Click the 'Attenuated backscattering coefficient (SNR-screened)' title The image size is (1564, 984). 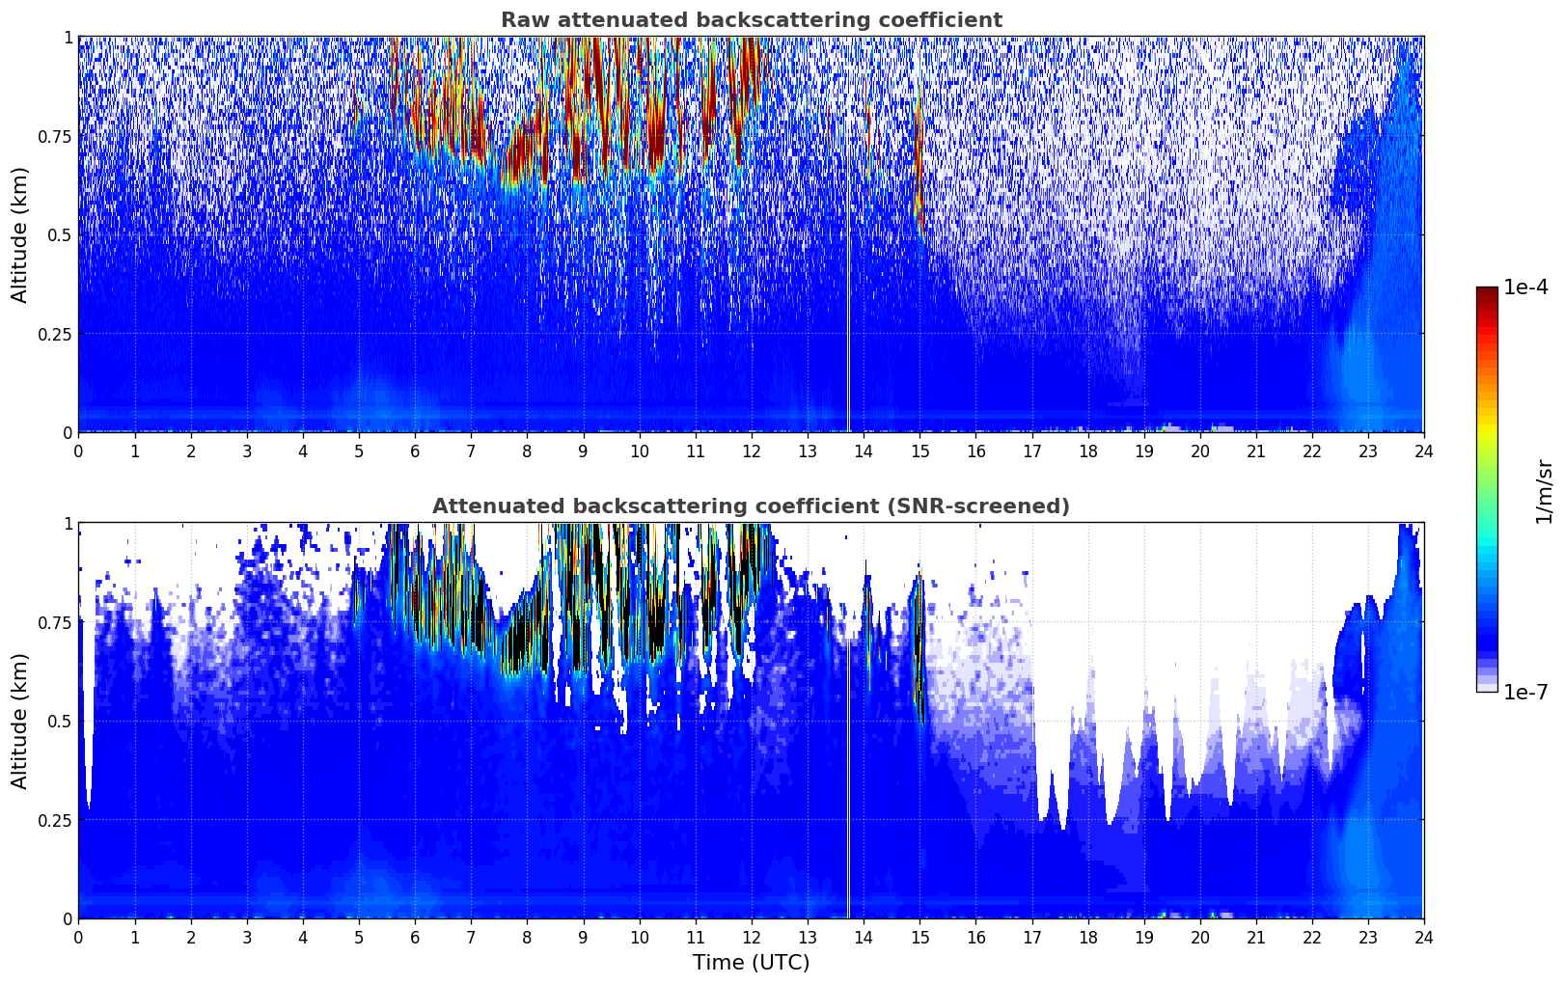tap(751, 506)
